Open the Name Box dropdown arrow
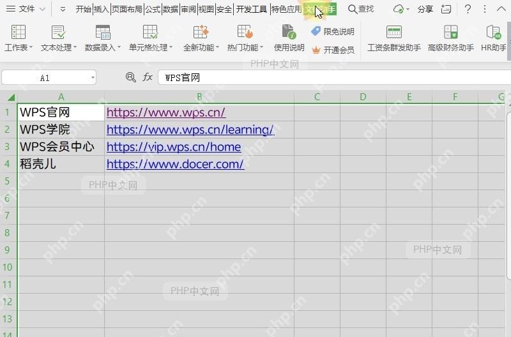Viewport: 511px width, 337px height. (x=93, y=77)
